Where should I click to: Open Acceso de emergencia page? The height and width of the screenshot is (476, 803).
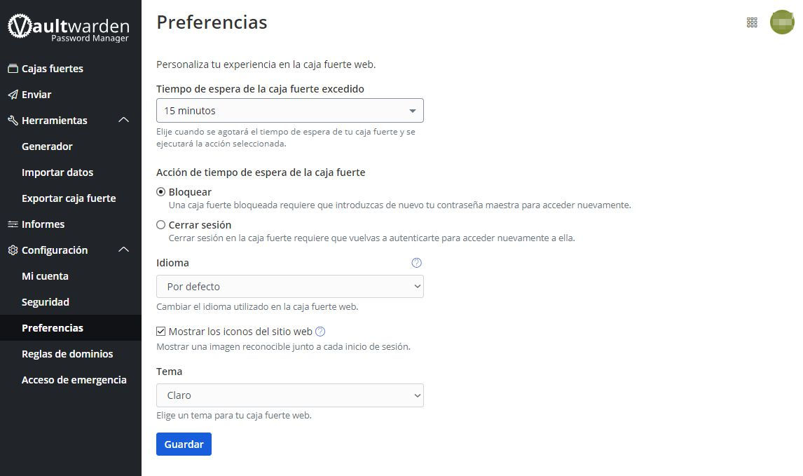point(74,380)
